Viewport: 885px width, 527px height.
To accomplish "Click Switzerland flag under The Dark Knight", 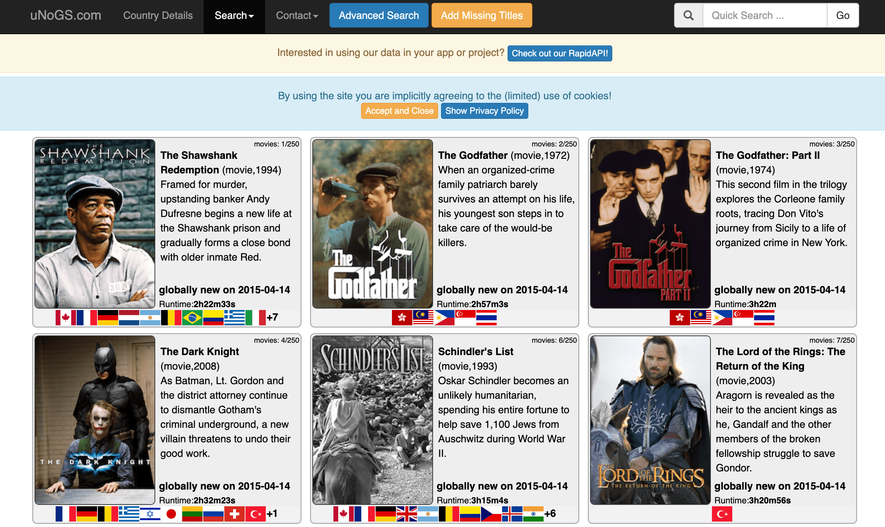I will pyautogui.click(x=235, y=514).
